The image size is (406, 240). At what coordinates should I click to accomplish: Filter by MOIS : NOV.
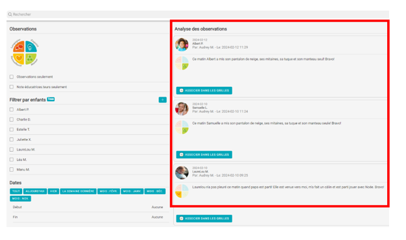20,198
